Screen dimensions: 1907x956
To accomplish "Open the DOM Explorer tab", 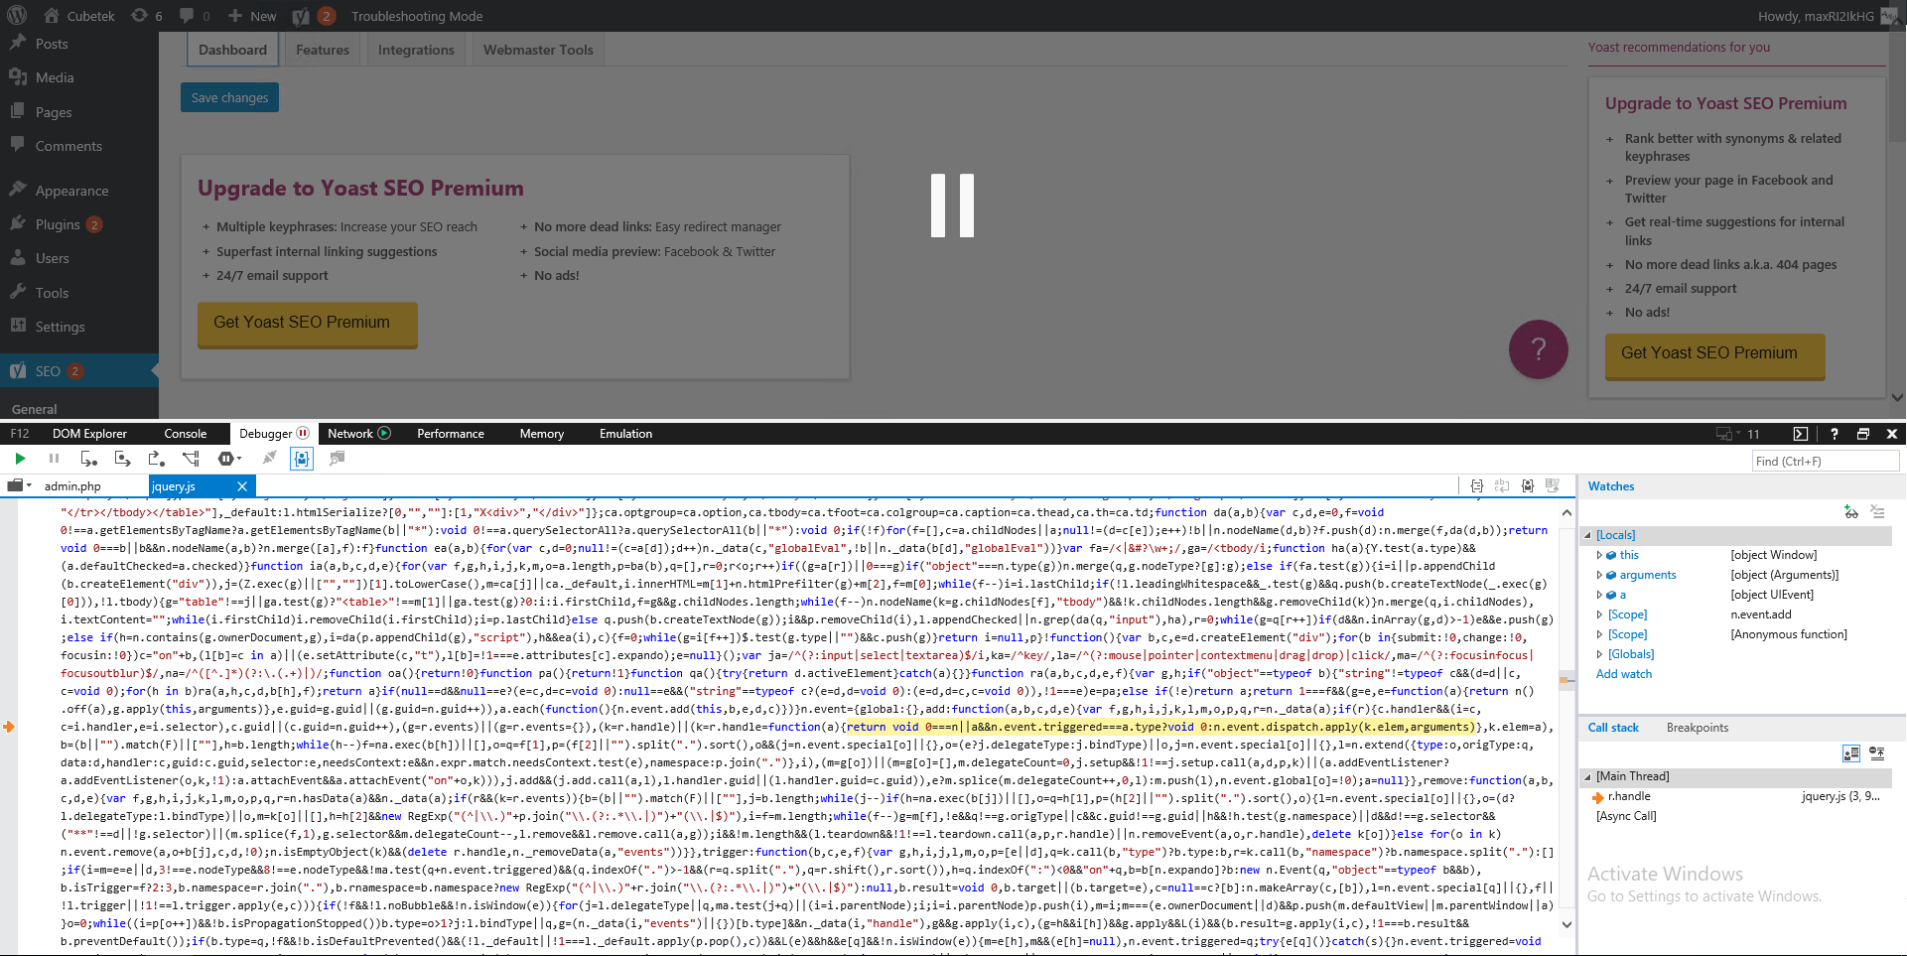I will [x=89, y=434].
